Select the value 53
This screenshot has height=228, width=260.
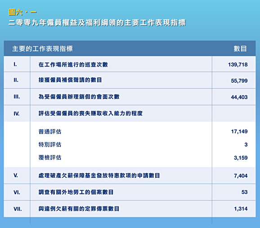(244, 192)
